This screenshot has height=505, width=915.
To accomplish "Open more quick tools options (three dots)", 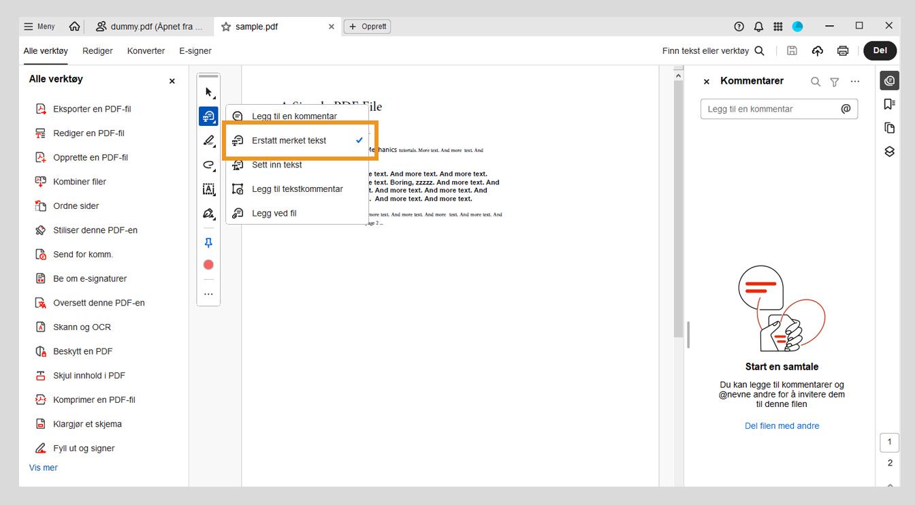I will [x=208, y=294].
